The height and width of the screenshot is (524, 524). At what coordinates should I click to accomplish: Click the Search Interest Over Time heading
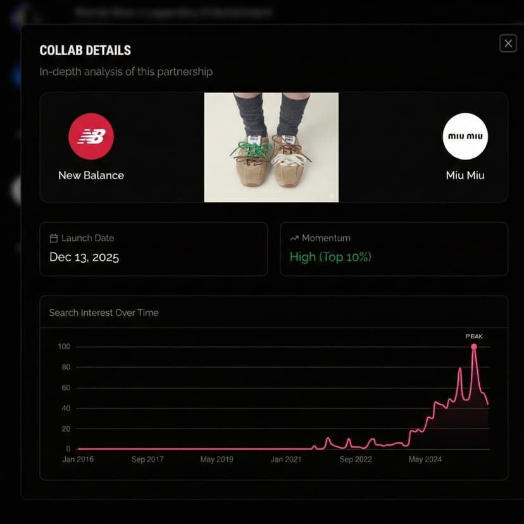click(x=104, y=313)
